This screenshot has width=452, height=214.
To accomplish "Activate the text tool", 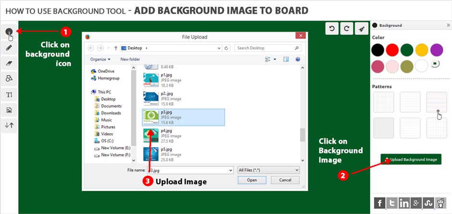I will pos(9,95).
